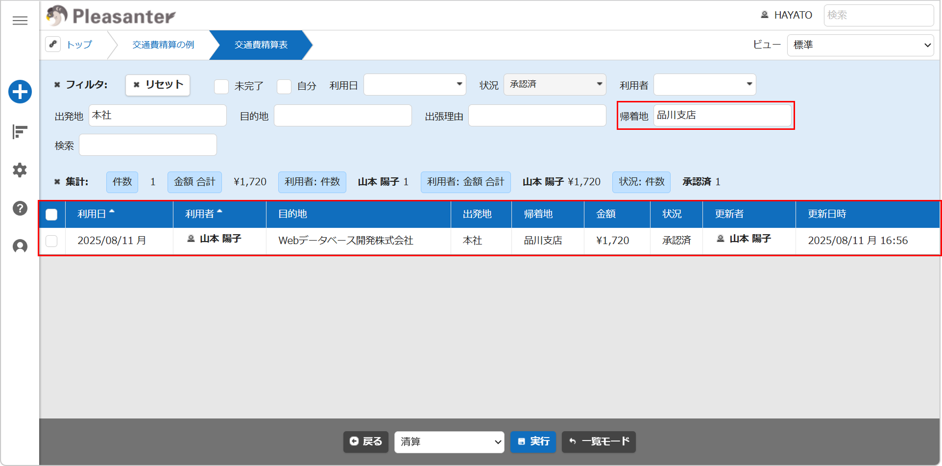Click the Pleasanter logo
This screenshot has height=466, width=942.
[x=111, y=16]
